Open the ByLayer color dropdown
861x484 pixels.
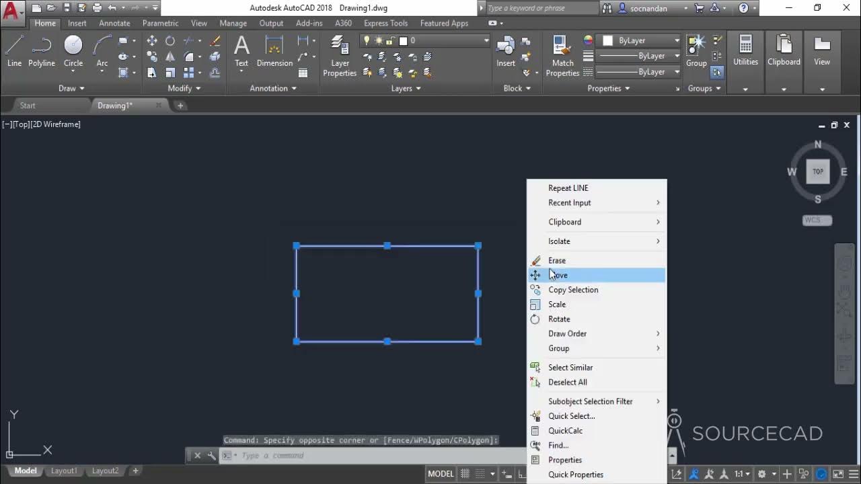pos(677,40)
